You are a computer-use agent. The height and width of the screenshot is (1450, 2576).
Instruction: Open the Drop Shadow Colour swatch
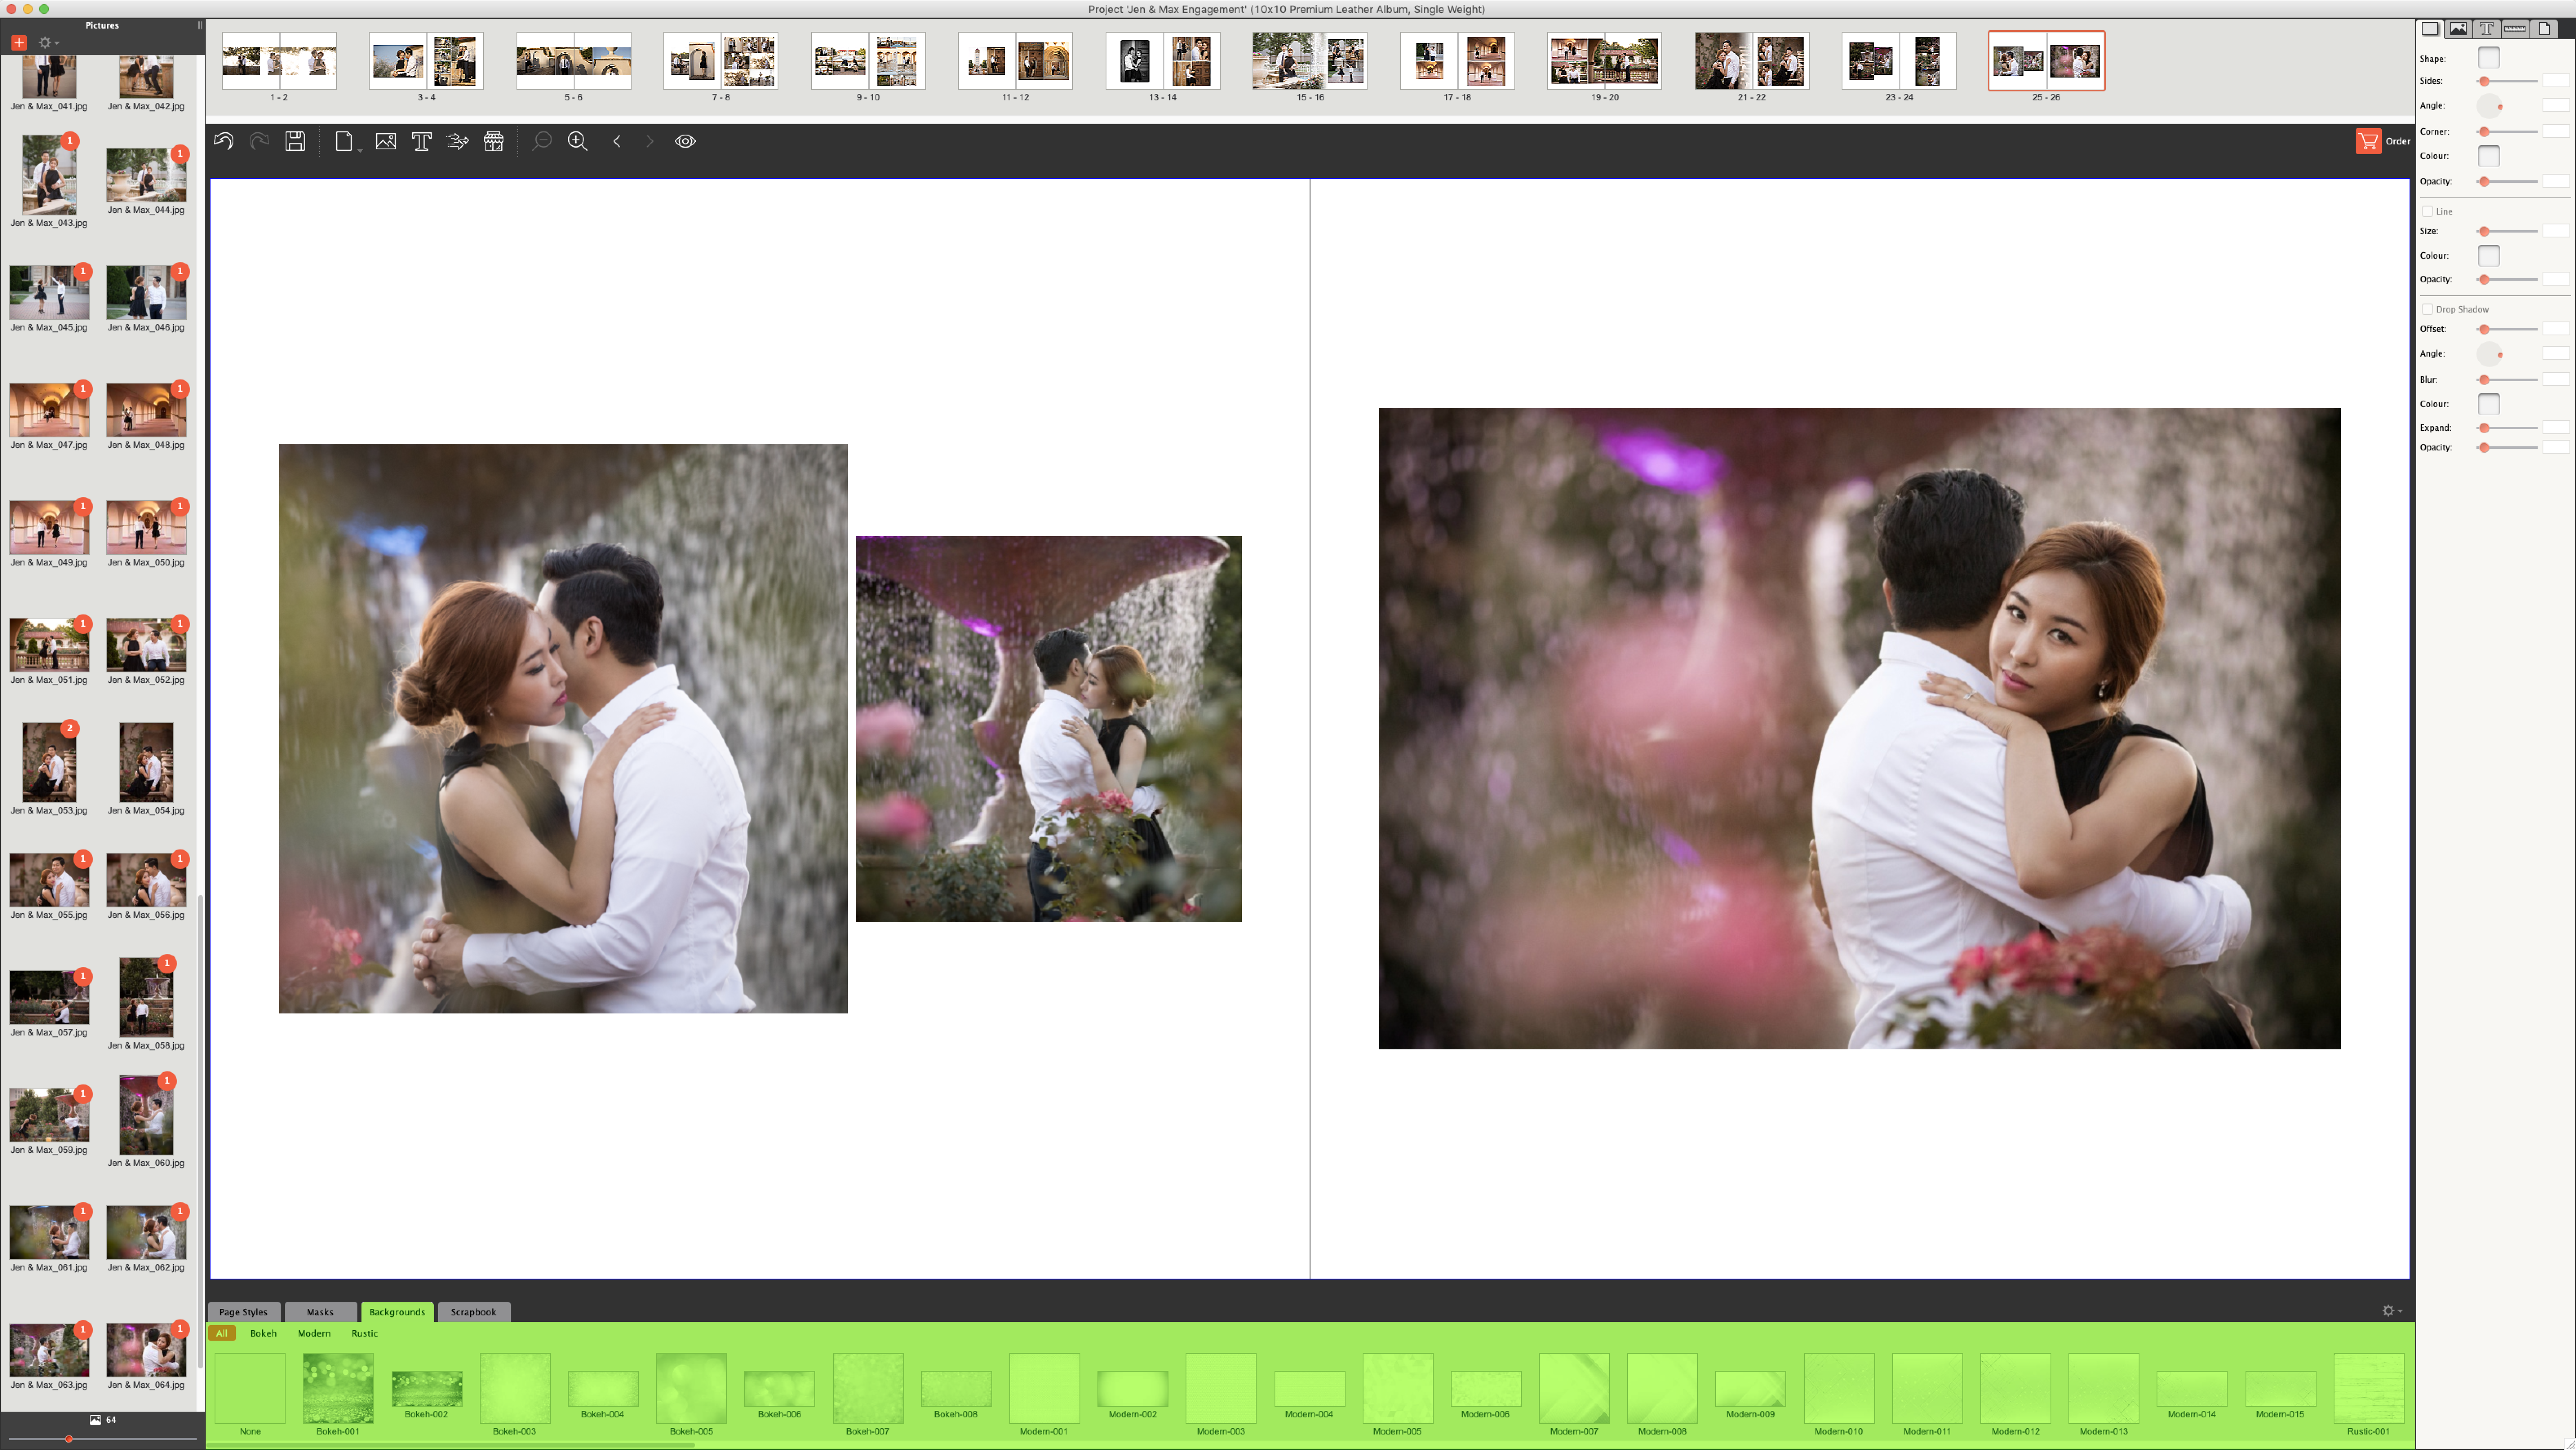(x=2489, y=404)
